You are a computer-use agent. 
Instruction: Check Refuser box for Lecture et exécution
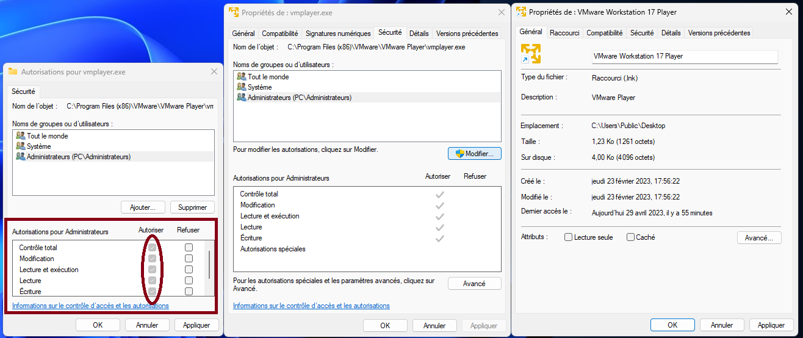pos(189,270)
